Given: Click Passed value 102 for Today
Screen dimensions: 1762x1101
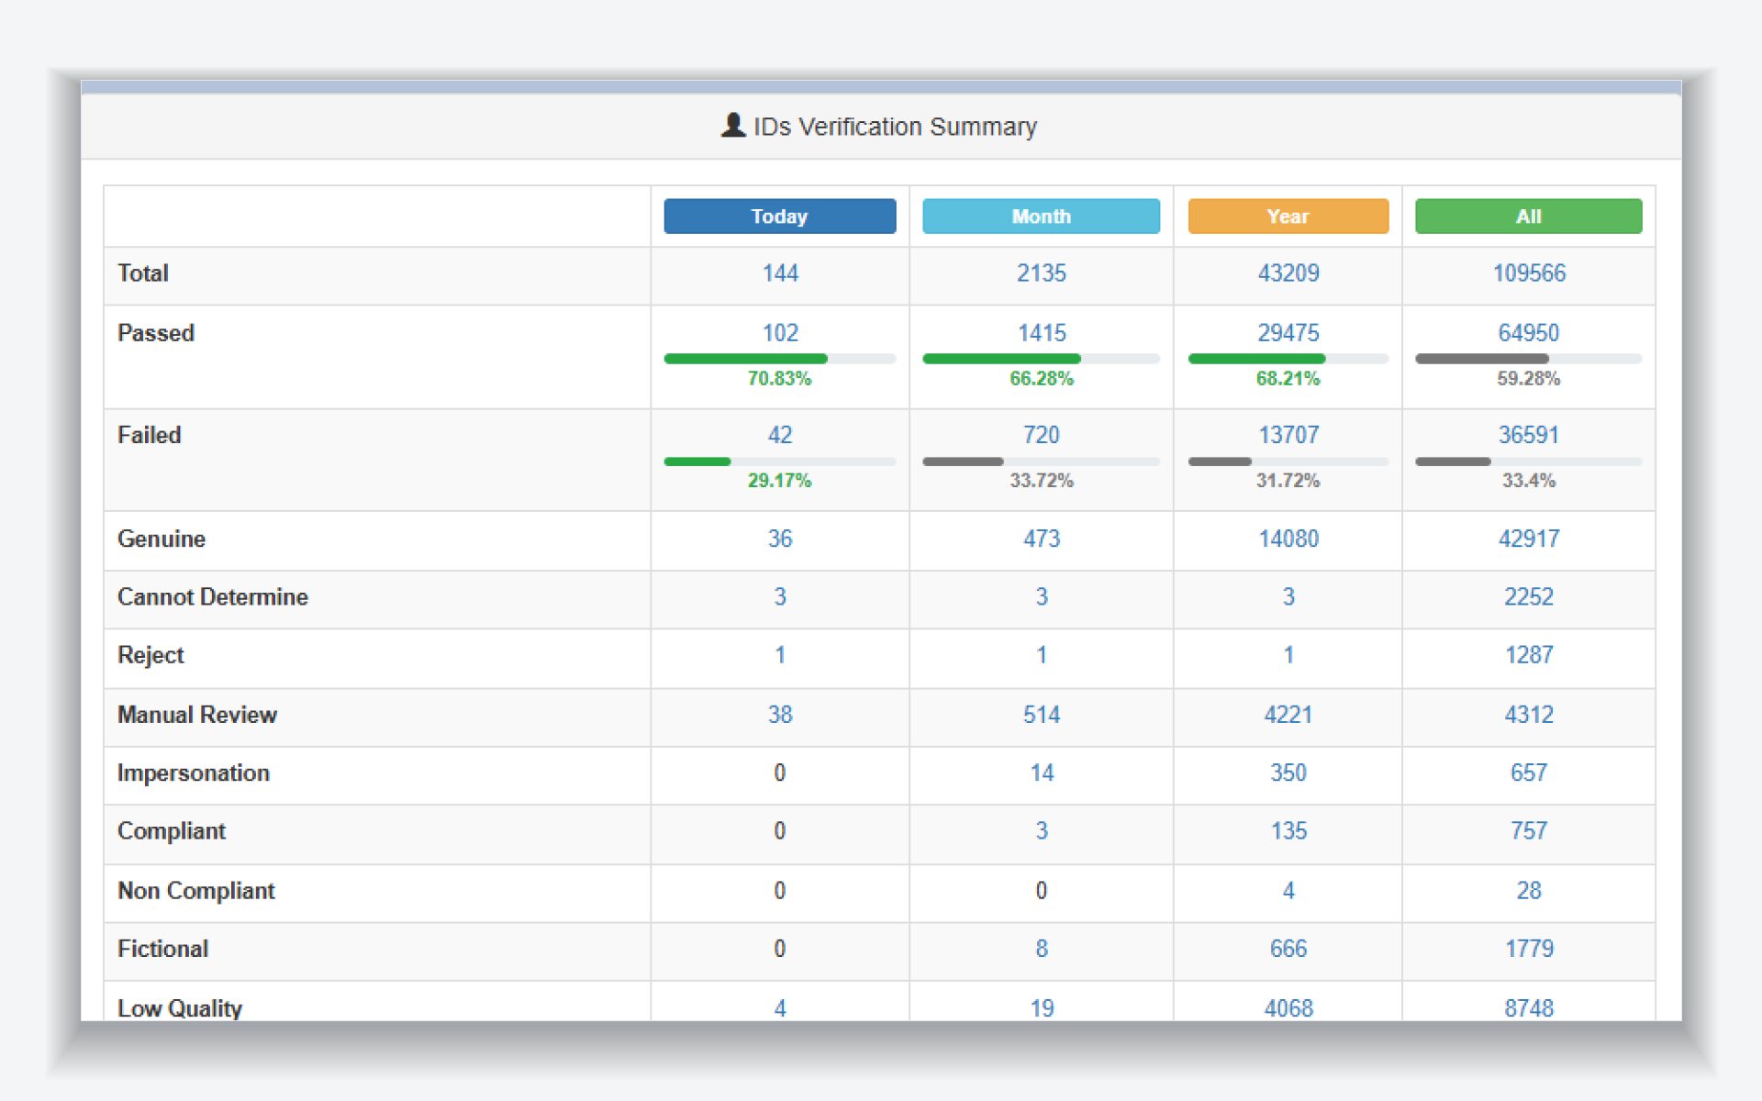Looking at the screenshot, I should point(780,333).
